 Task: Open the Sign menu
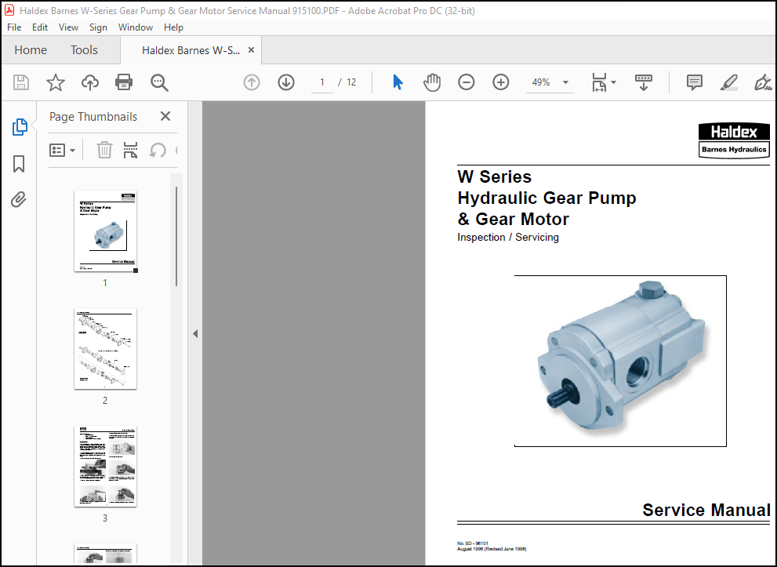click(98, 27)
